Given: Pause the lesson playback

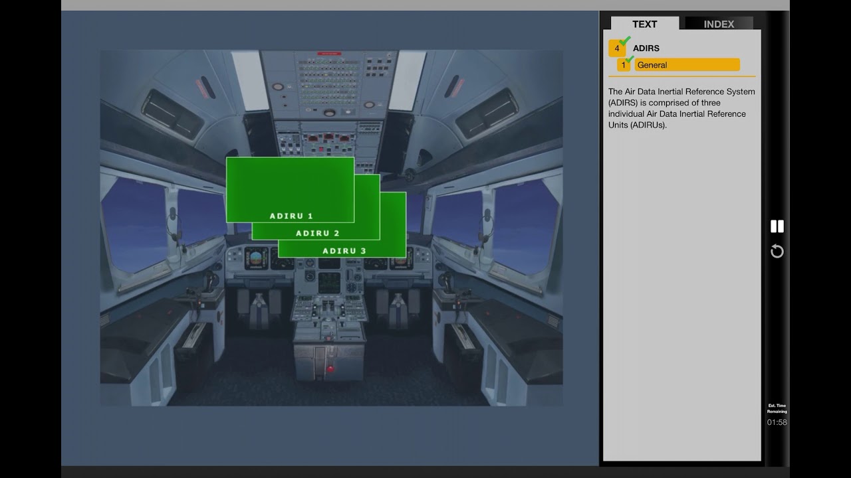Looking at the screenshot, I should 777,226.
